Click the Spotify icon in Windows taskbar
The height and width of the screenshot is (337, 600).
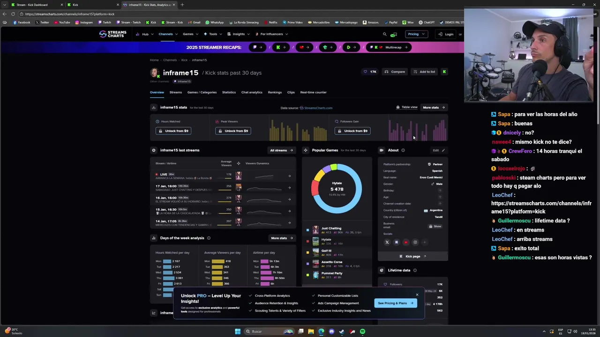point(362,331)
